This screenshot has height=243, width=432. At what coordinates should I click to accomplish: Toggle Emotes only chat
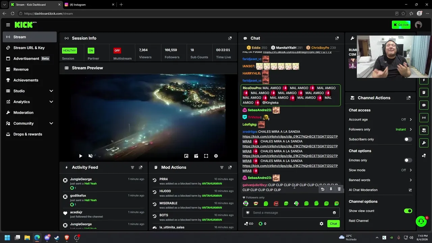(x=408, y=160)
